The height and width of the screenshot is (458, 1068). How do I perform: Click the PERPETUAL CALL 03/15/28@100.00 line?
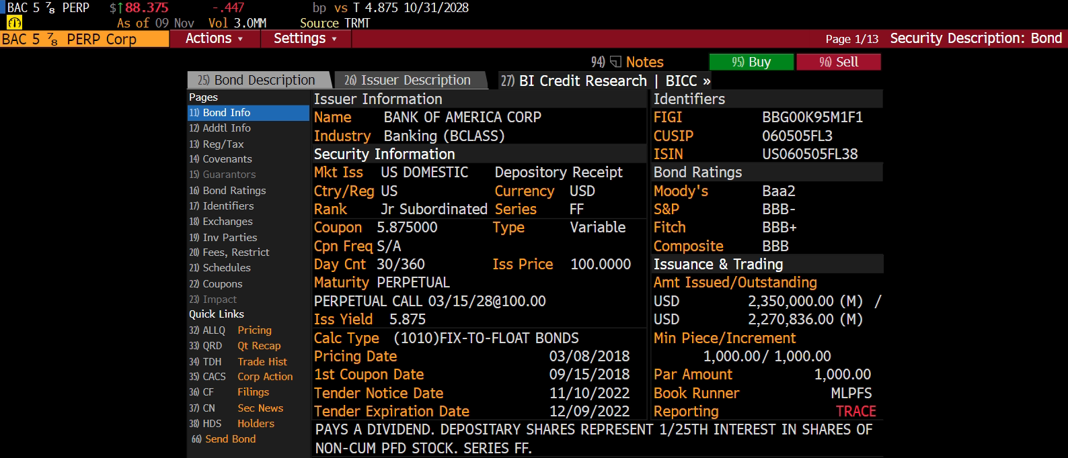(430, 302)
